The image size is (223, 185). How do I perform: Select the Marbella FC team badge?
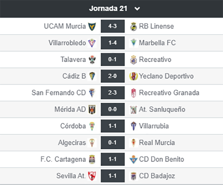point(133,43)
